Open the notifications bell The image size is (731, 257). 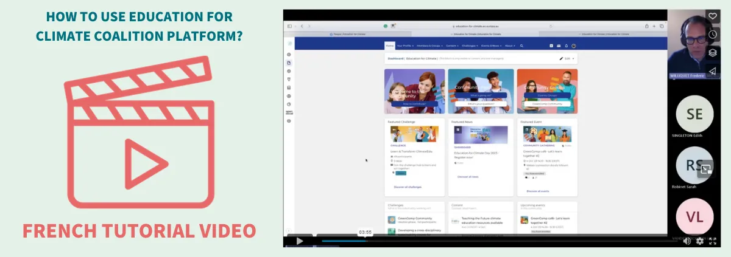566,46
